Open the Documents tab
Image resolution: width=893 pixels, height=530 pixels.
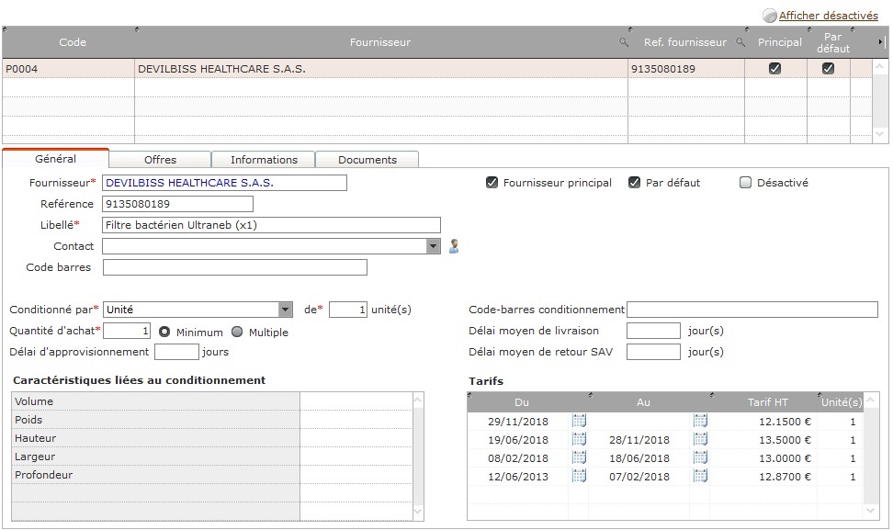[x=367, y=160]
